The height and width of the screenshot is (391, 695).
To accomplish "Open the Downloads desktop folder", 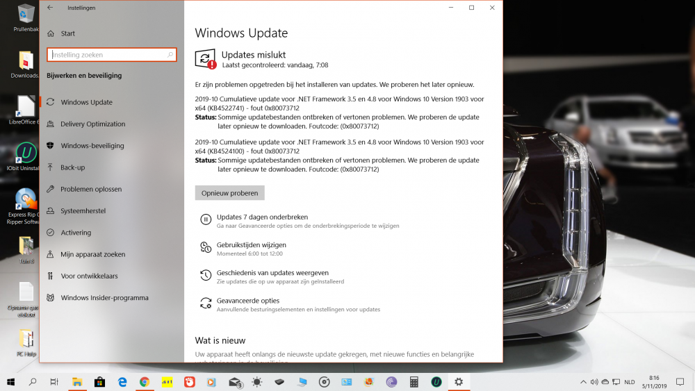I will [x=25, y=65].
